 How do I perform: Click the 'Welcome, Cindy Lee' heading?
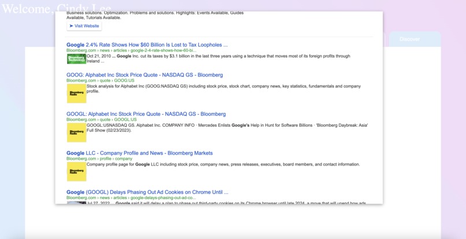(57, 8)
